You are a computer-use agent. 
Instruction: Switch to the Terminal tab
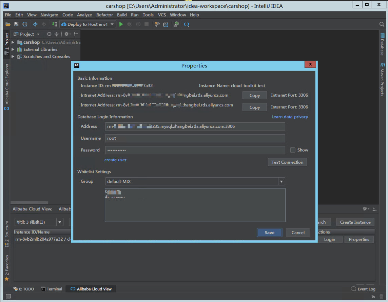click(x=52, y=289)
